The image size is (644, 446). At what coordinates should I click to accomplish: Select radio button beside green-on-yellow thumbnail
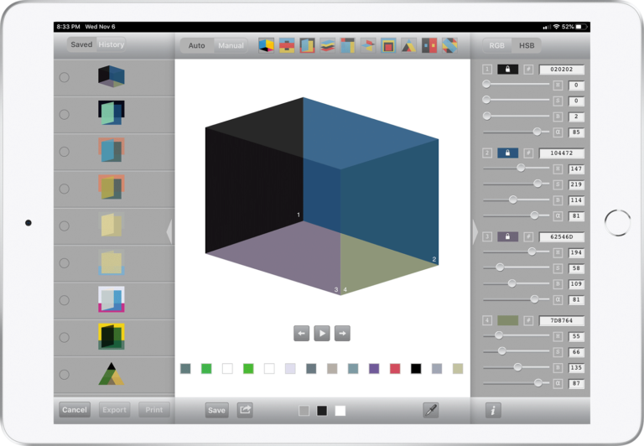click(x=64, y=337)
